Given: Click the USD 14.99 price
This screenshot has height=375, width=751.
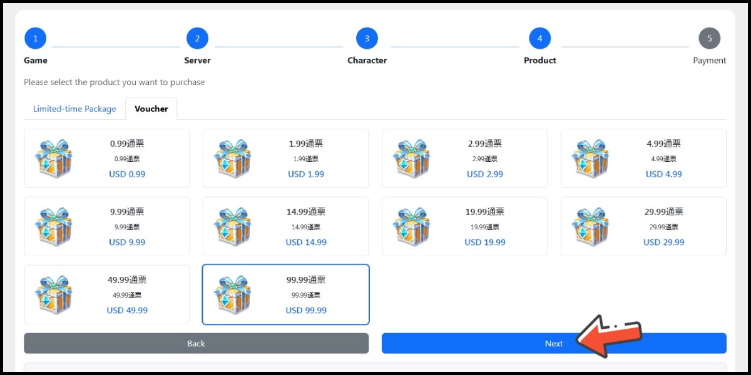Looking at the screenshot, I should [306, 242].
